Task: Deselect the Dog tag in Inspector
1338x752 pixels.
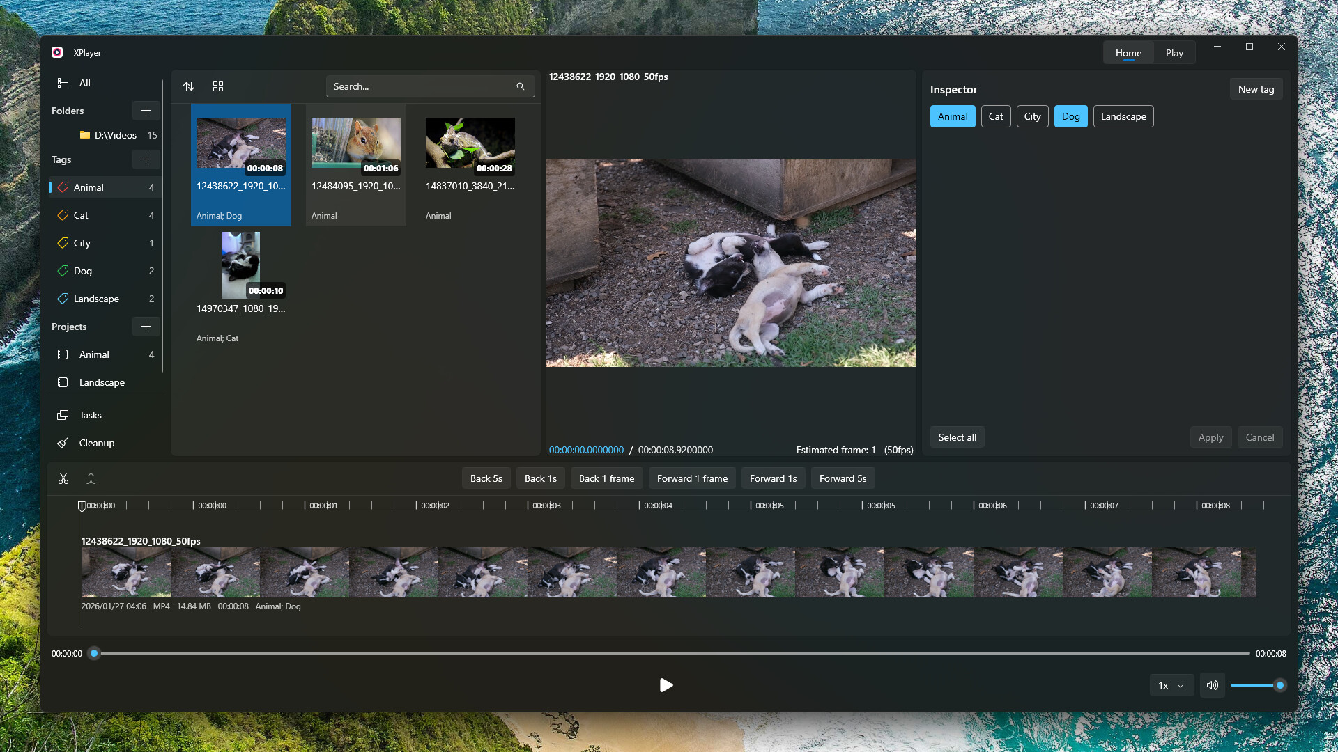Action: point(1070,116)
